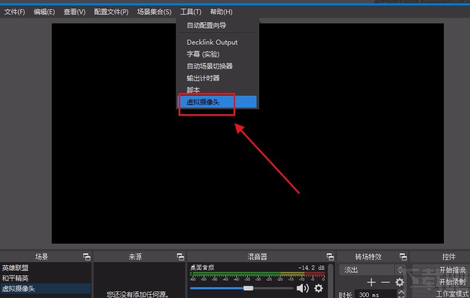The height and width of the screenshot is (298, 470).
Task: Pop out the 转场特效 dock panel
Action: pos(403,257)
